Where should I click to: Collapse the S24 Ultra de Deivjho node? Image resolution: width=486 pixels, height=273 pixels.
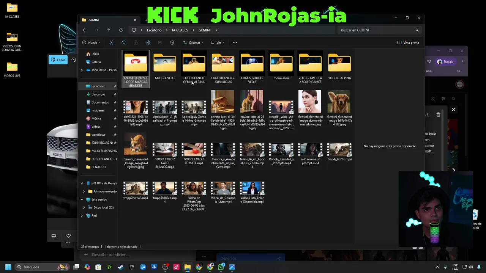point(82,183)
